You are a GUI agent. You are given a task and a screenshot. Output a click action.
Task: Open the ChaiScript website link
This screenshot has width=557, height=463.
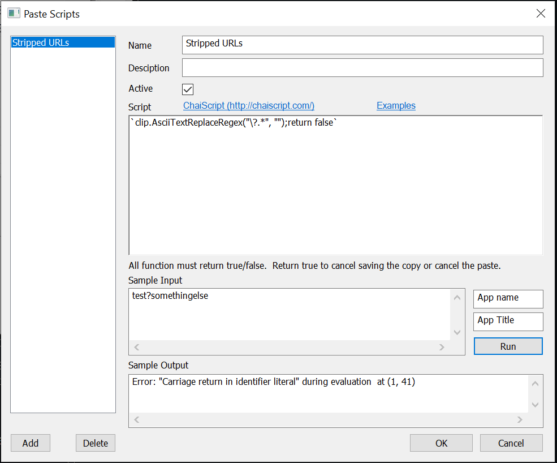click(249, 106)
